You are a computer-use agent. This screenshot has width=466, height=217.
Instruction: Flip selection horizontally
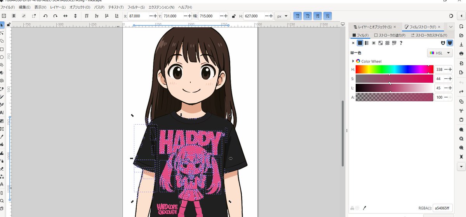click(x=65, y=16)
